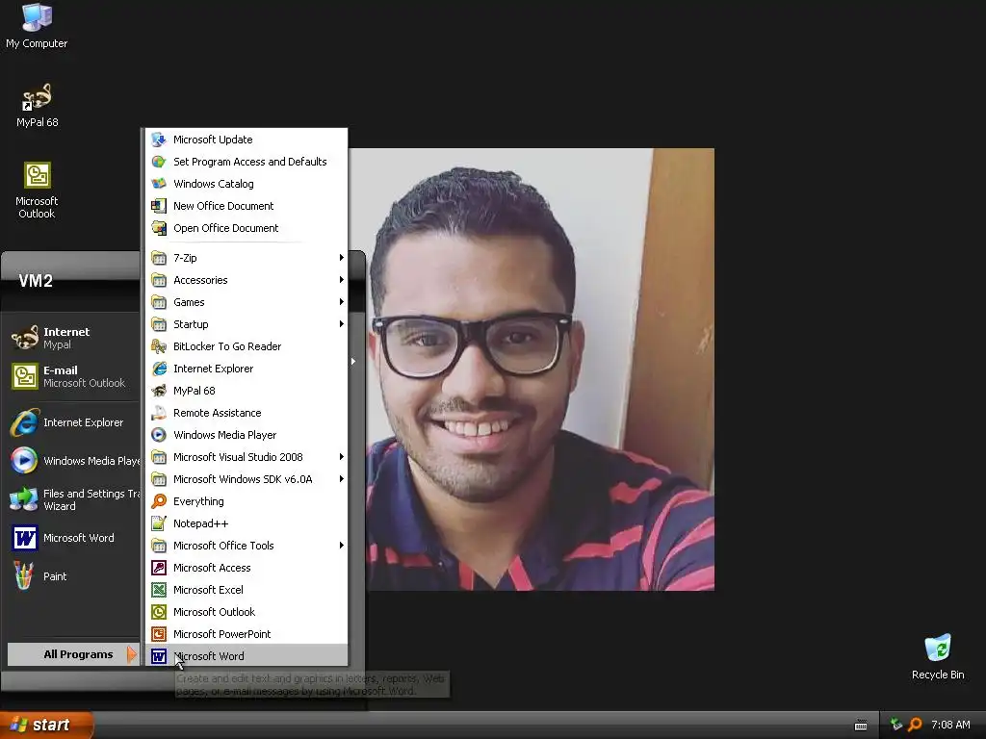The image size is (986, 739).
Task: Click the 'Microsoft Access' label
Action: tap(212, 568)
